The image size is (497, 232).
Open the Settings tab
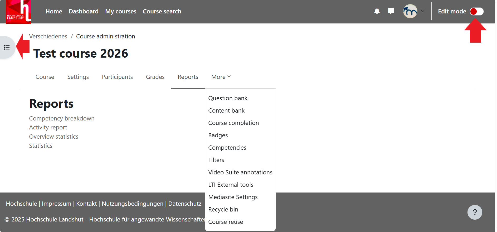(x=78, y=77)
